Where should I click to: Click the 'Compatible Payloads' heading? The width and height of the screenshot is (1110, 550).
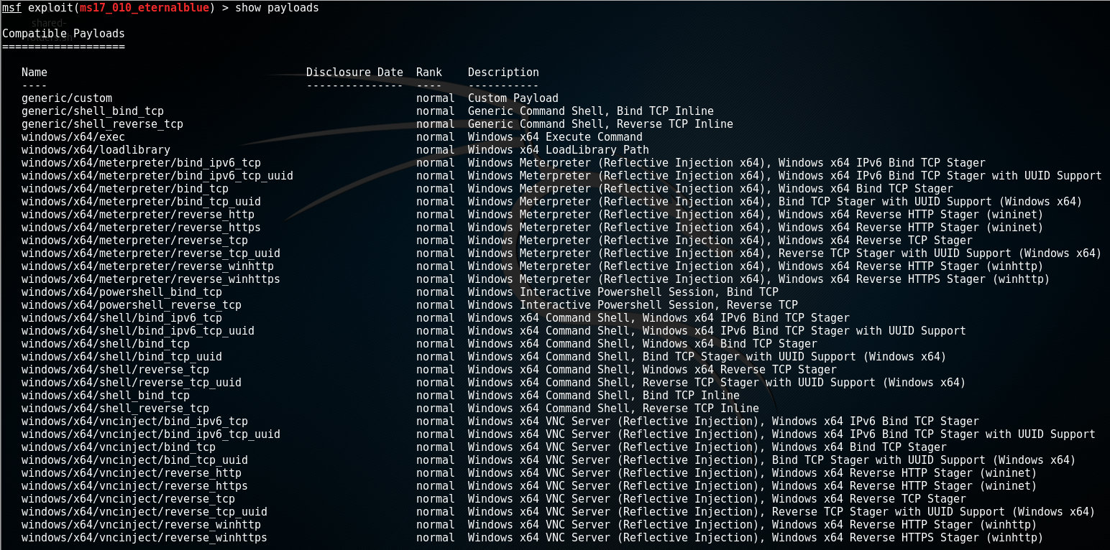click(x=63, y=34)
